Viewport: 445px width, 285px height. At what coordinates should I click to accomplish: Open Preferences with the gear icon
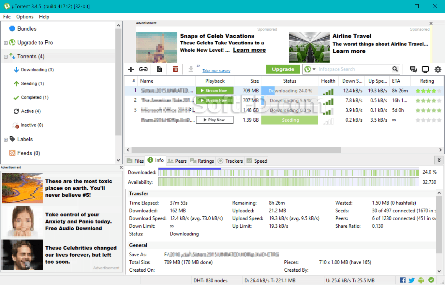(x=438, y=69)
